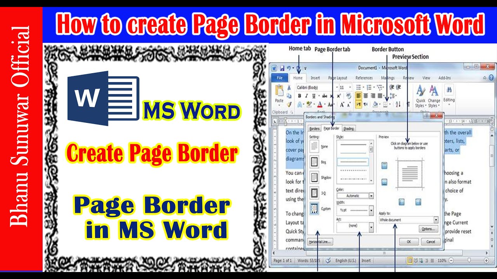Click the Editing binoculars icon
The width and height of the screenshot is (497, 279).
click(449, 90)
